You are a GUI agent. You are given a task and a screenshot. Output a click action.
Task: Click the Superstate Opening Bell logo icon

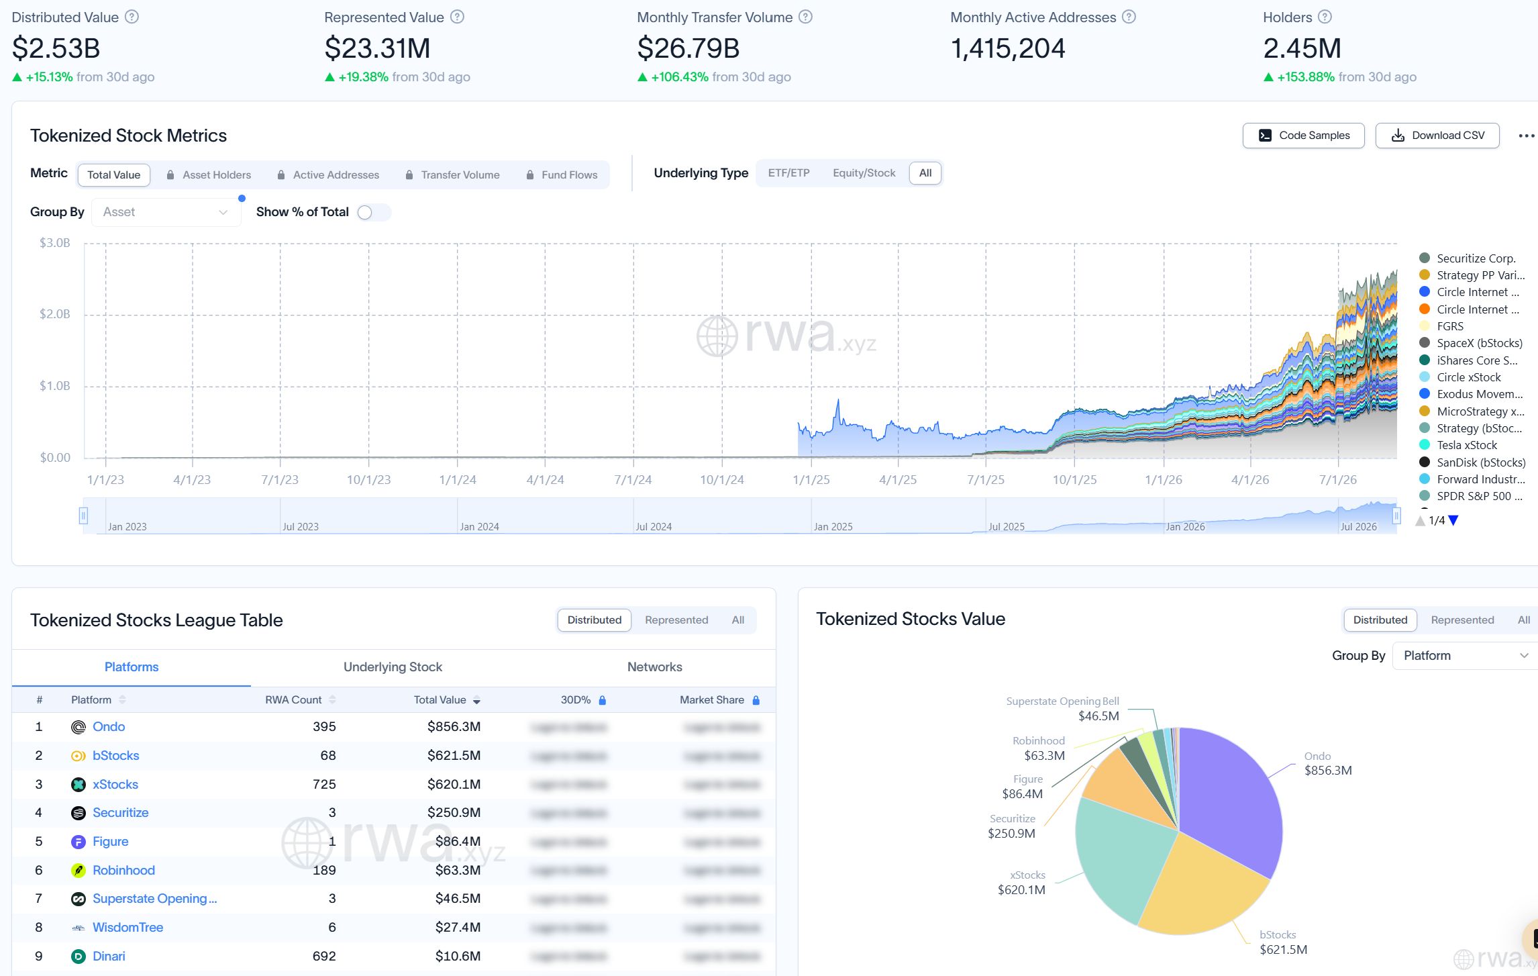79,899
